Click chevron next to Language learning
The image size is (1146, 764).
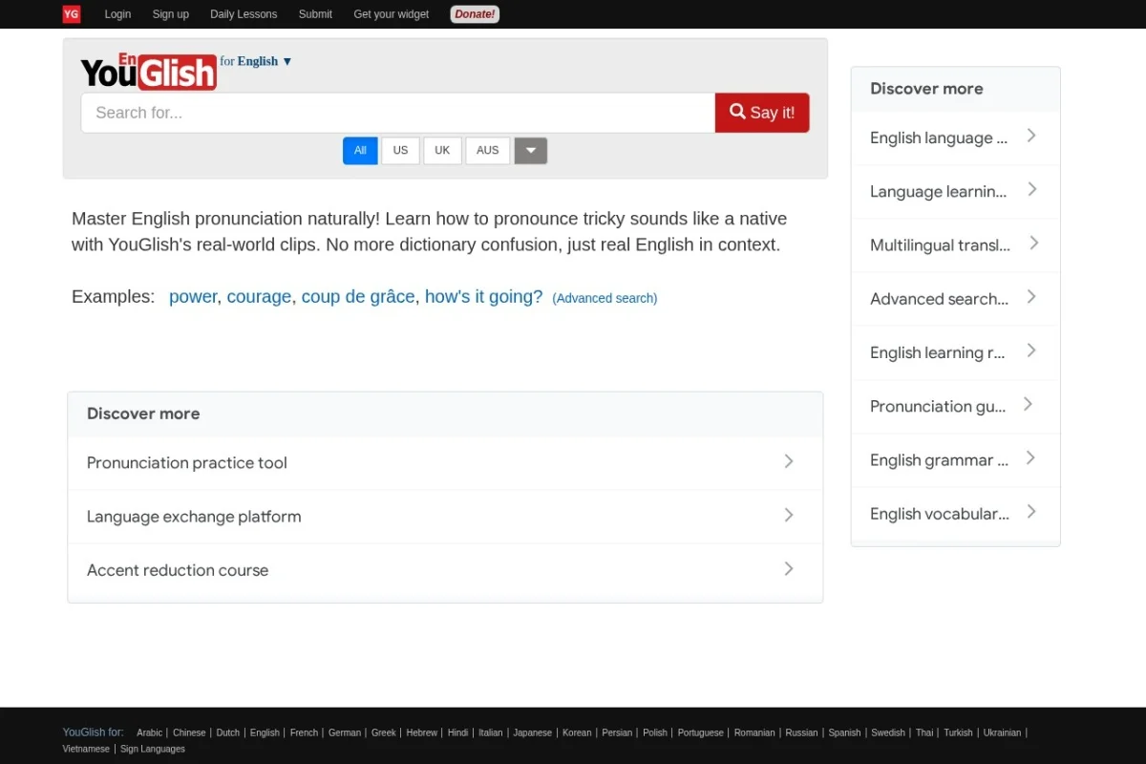[x=1032, y=189]
